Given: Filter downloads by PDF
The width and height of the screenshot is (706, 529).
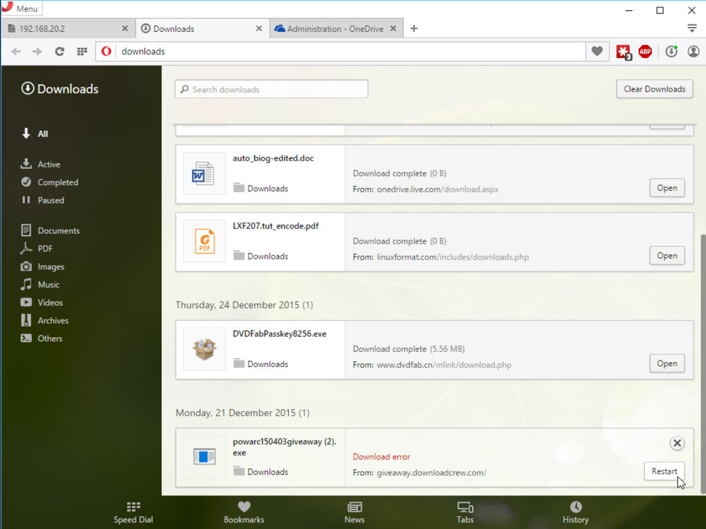Looking at the screenshot, I should click(36, 249).
